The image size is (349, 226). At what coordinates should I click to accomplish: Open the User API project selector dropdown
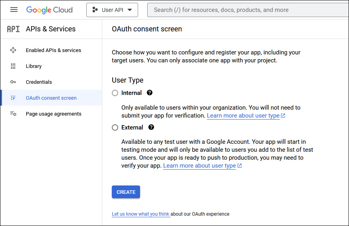112,10
